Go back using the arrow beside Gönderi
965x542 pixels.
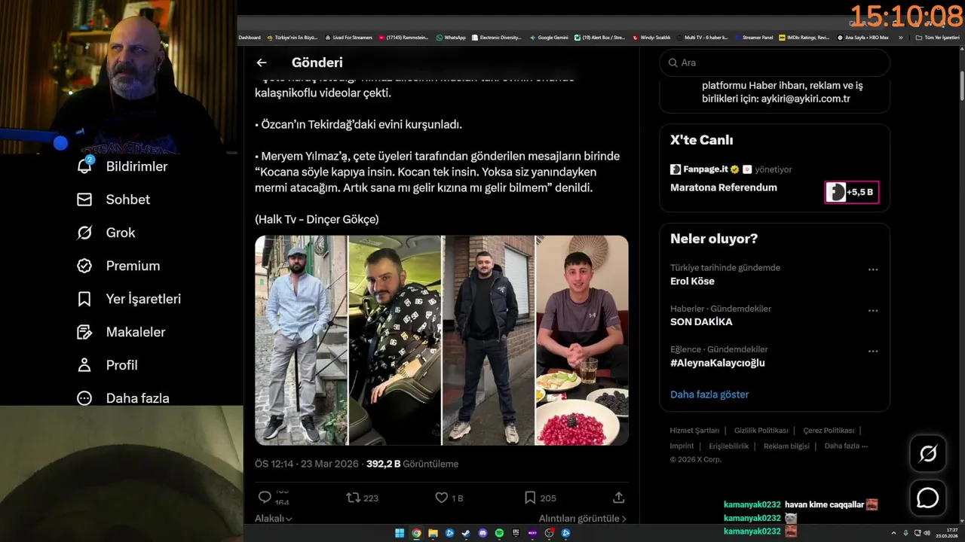point(262,63)
